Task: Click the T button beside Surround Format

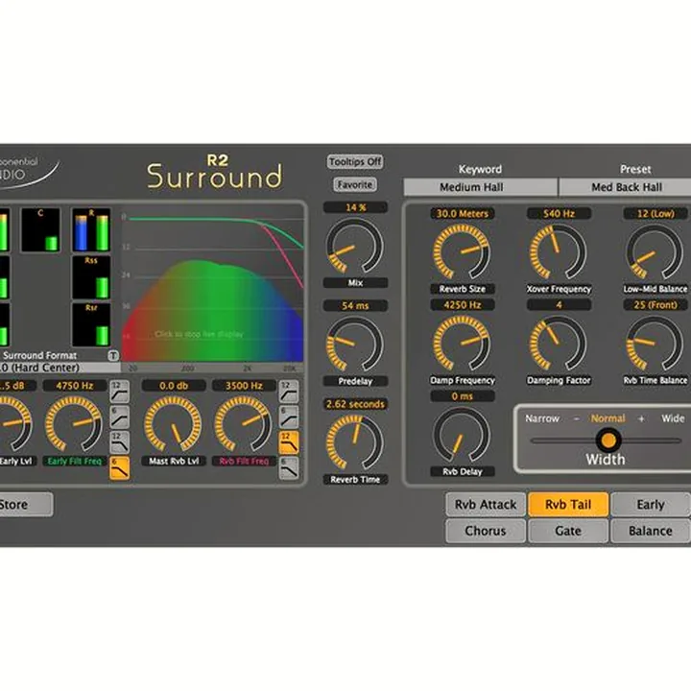Action: click(113, 355)
